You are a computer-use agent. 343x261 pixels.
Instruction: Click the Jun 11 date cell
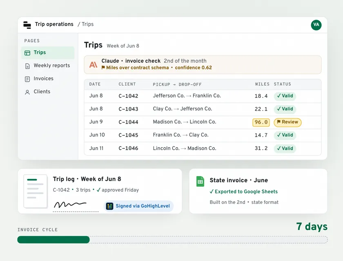point(96,148)
